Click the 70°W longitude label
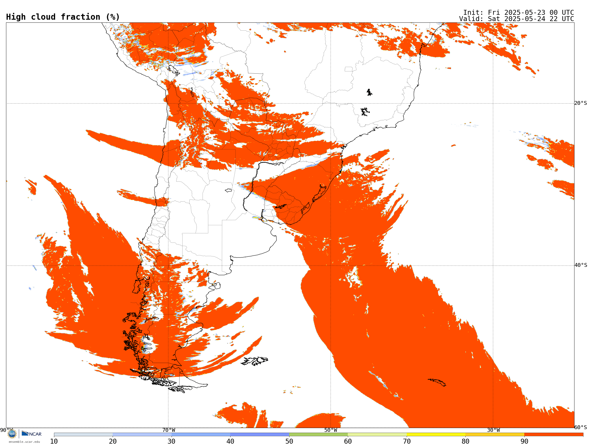The height and width of the screenshot is (445, 592). pos(169,430)
